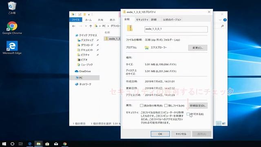Switch Explorer to large icons view
The image size is (261, 147).
(x=224, y=123)
